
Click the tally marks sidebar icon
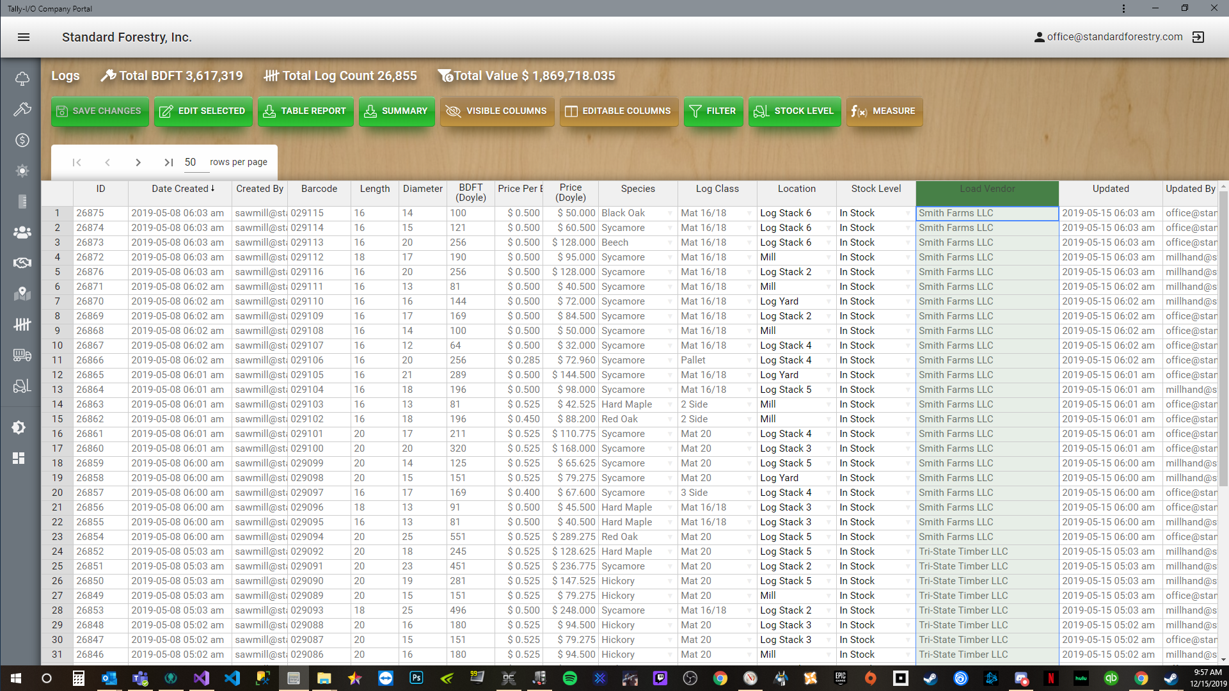point(22,324)
